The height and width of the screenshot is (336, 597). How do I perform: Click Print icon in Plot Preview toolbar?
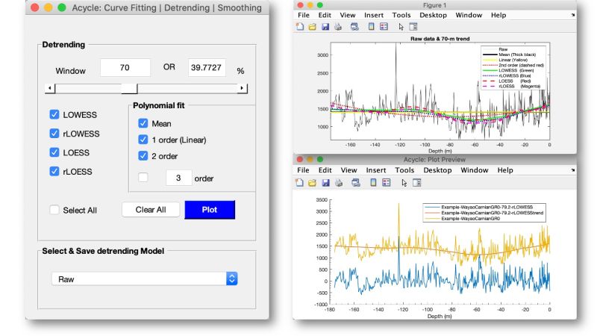[x=339, y=183]
